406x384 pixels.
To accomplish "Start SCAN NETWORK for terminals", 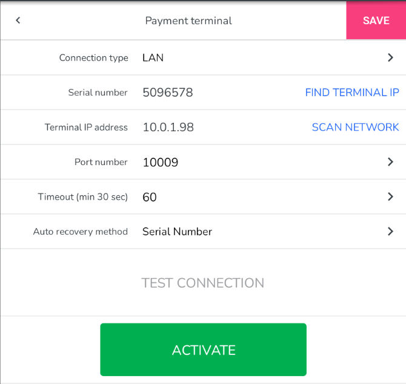I will [x=355, y=127].
